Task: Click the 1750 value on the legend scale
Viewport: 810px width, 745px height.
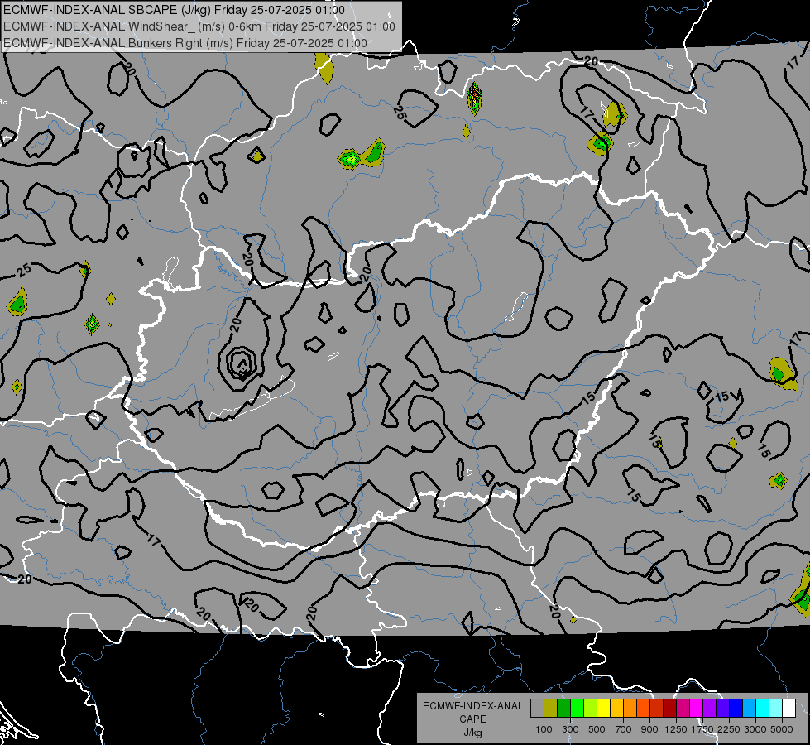Action: click(702, 729)
